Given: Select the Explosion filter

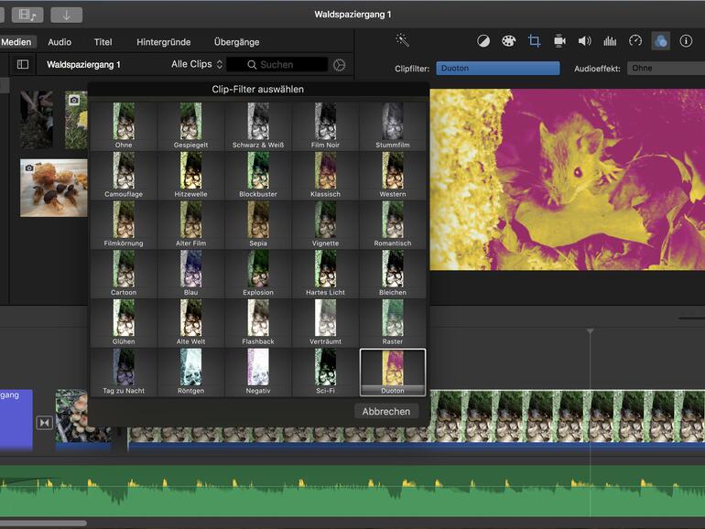Looking at the screenshot, I should [258, 274].
